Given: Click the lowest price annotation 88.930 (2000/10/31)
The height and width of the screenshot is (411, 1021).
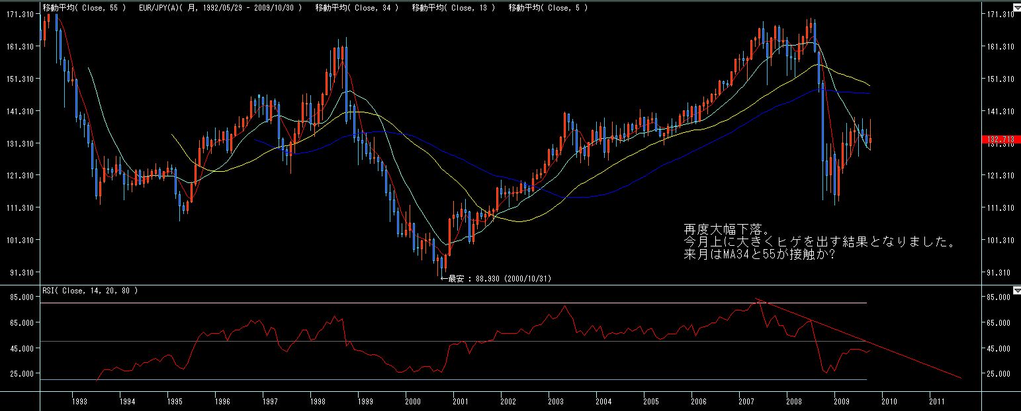Looking at the screenshot, I should 496,279.
